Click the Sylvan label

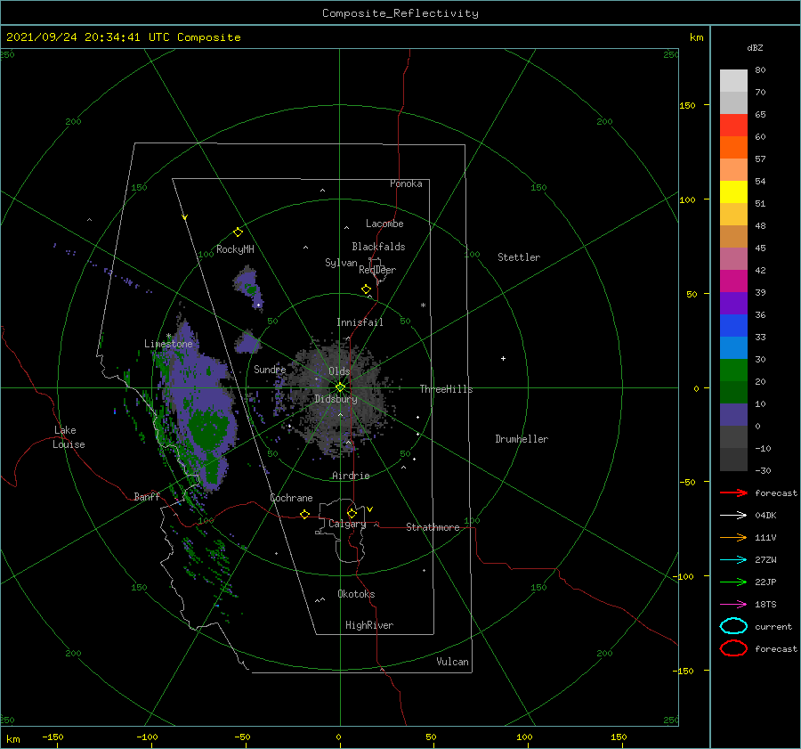tap(341, 263)
